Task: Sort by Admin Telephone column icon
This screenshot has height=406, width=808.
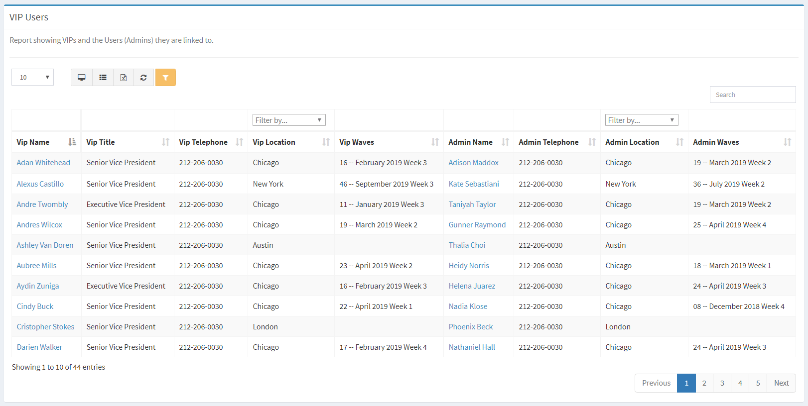Action: click(x=592, y=142)
